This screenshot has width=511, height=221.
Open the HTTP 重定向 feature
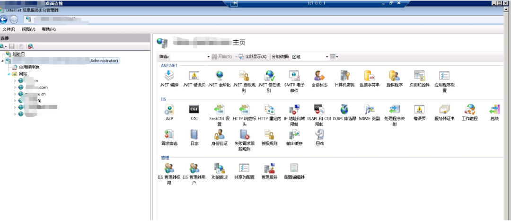(269, 113)
